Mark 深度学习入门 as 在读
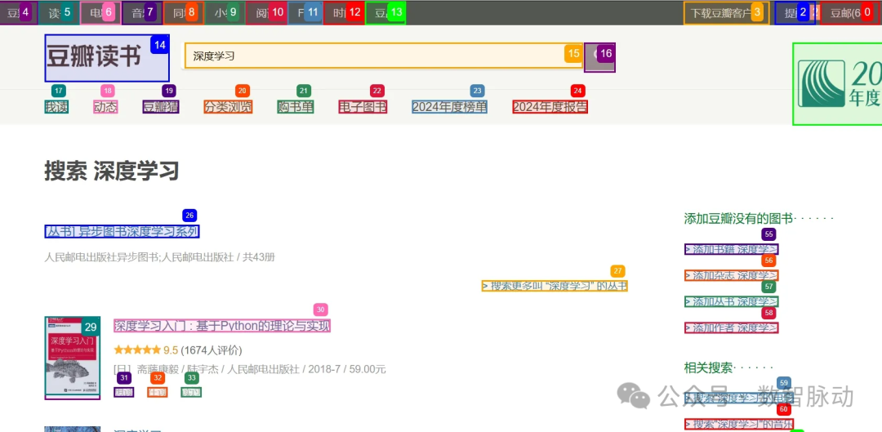Image resolution: width=882 pixels, height=432 pixels. click(x=158, y=392)
